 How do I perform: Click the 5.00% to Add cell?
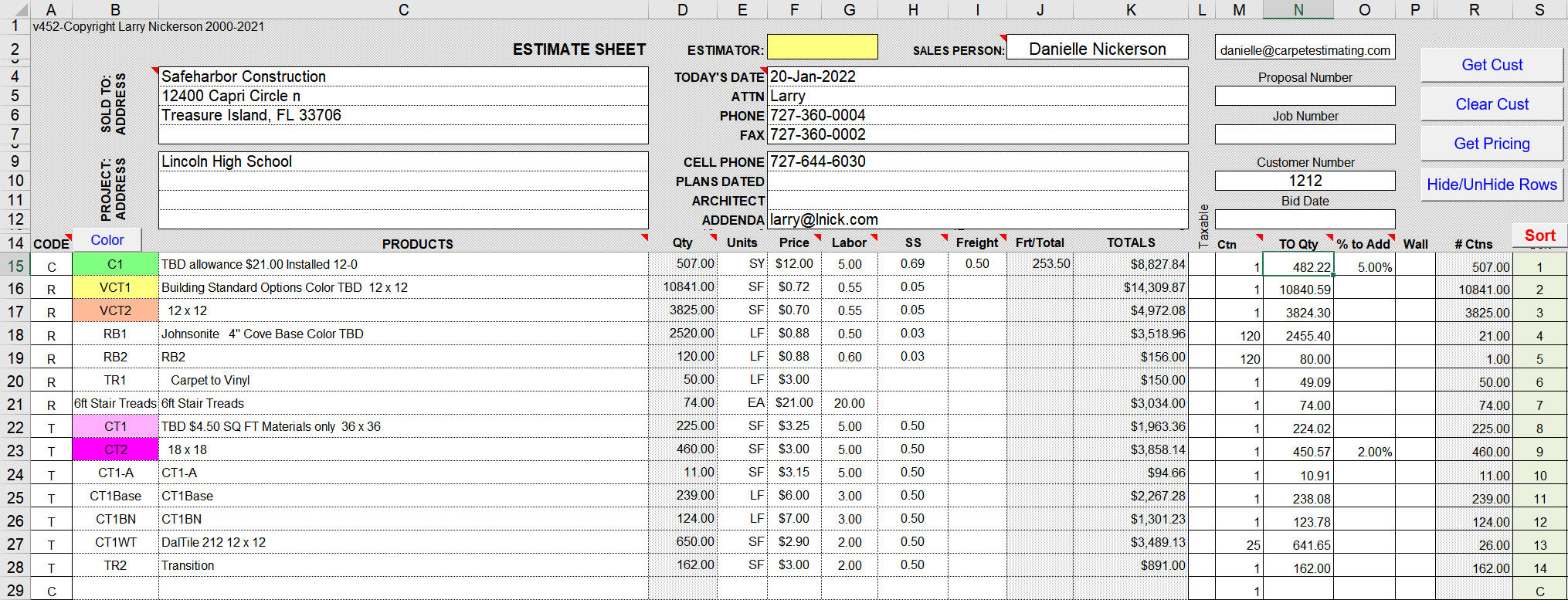pos(1364,267)
